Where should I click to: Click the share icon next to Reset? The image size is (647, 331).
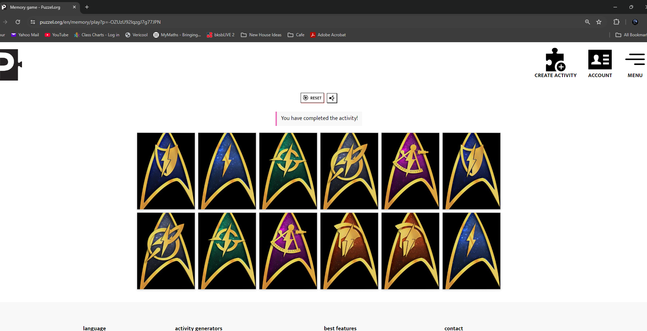tap(332, 98)
